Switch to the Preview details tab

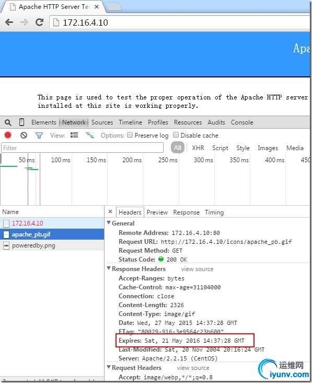click(157, 212)
